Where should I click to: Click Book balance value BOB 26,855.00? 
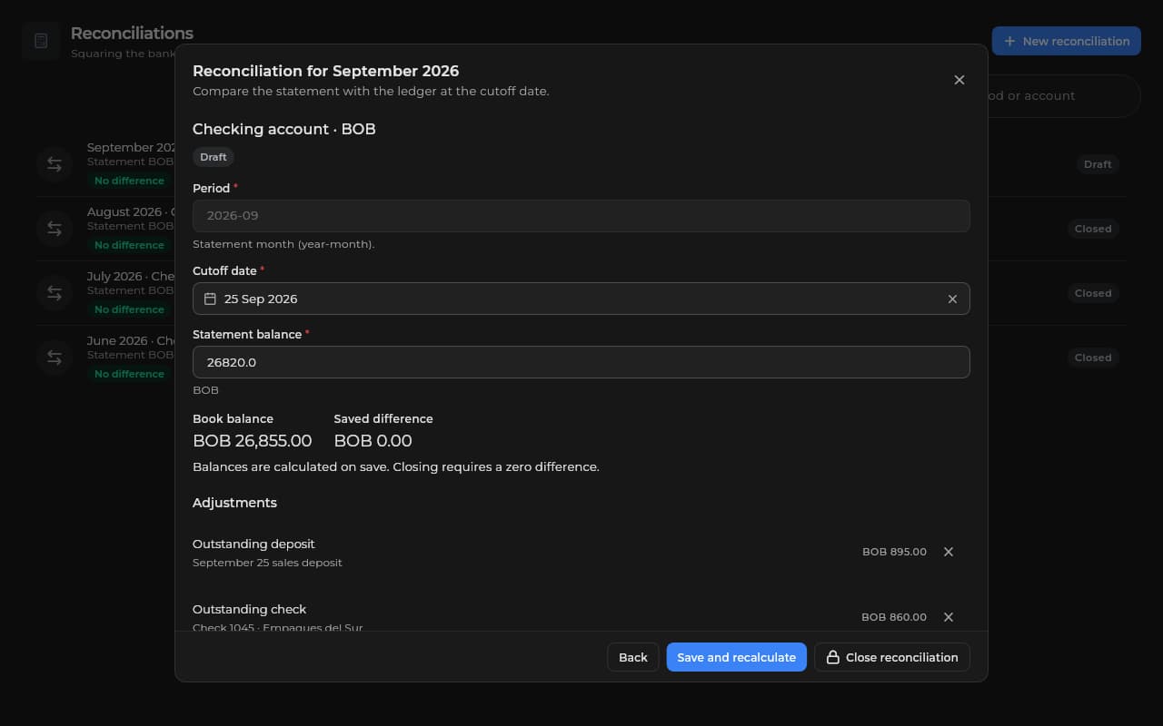click(253, 441)
